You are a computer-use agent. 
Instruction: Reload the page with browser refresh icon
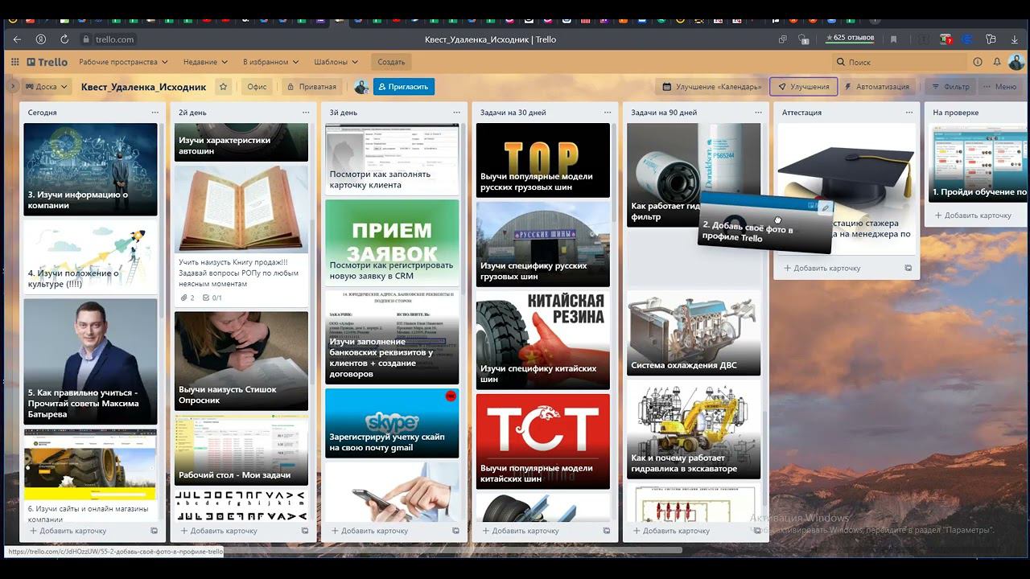pos(64,39)
